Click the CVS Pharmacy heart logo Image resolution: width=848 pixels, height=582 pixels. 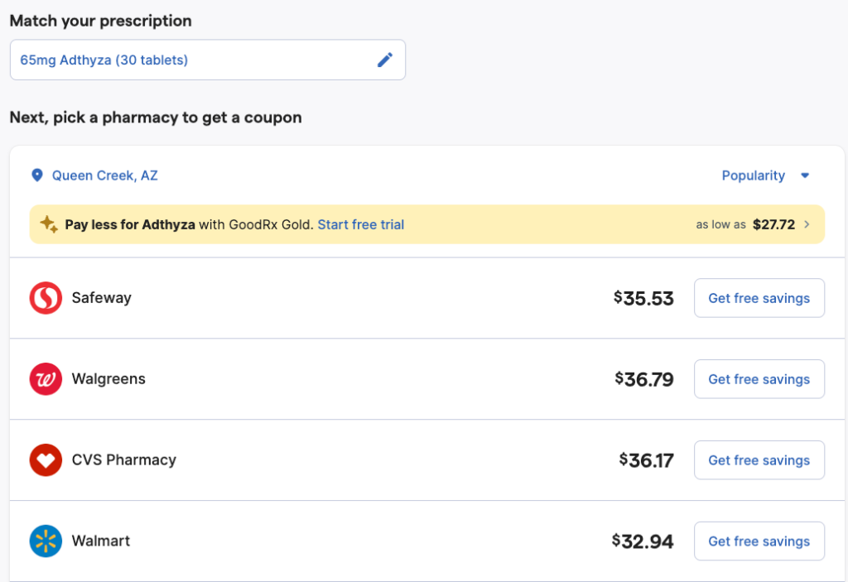click(46, 460)
